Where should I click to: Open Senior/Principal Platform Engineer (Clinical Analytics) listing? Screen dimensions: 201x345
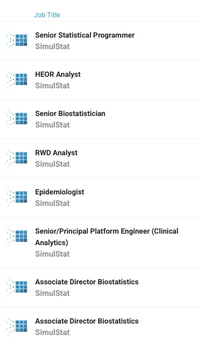click(107, 237)
